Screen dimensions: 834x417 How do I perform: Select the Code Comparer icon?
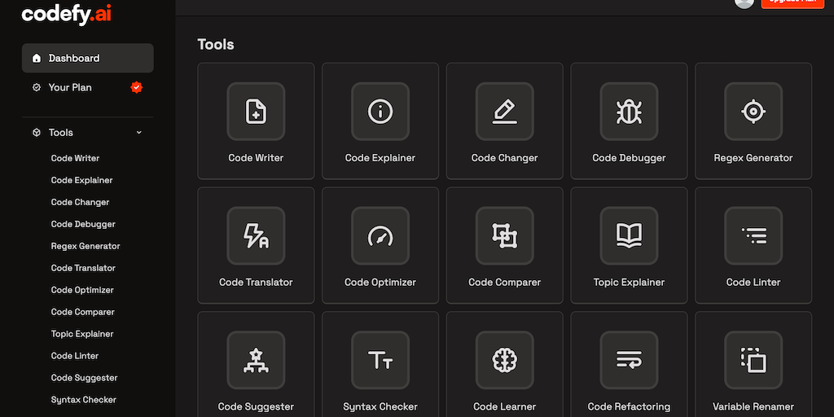pyautogui.click(x=505, y=236)
